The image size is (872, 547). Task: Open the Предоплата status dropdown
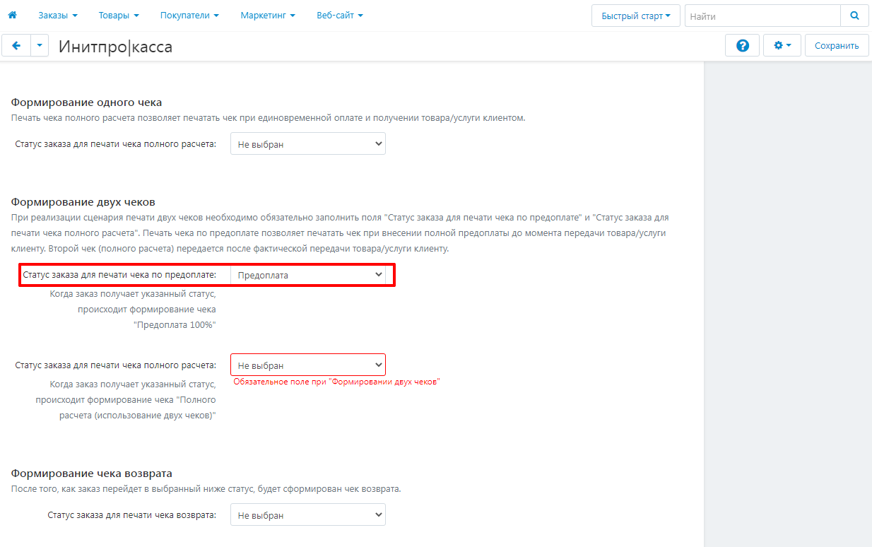tap(308, 275)
